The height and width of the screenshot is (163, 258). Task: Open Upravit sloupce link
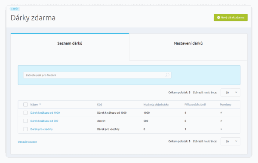click(28, 142)
